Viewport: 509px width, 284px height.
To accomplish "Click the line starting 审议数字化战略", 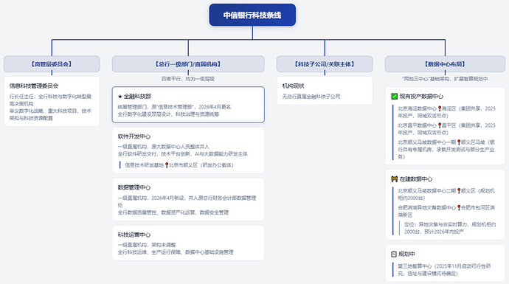I will [50, 114].
